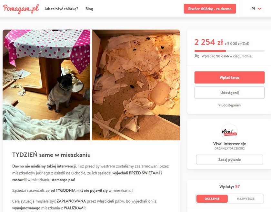Expand the PL language chevron
This screenshot has width=271, height=212.
tap(260, 9)
